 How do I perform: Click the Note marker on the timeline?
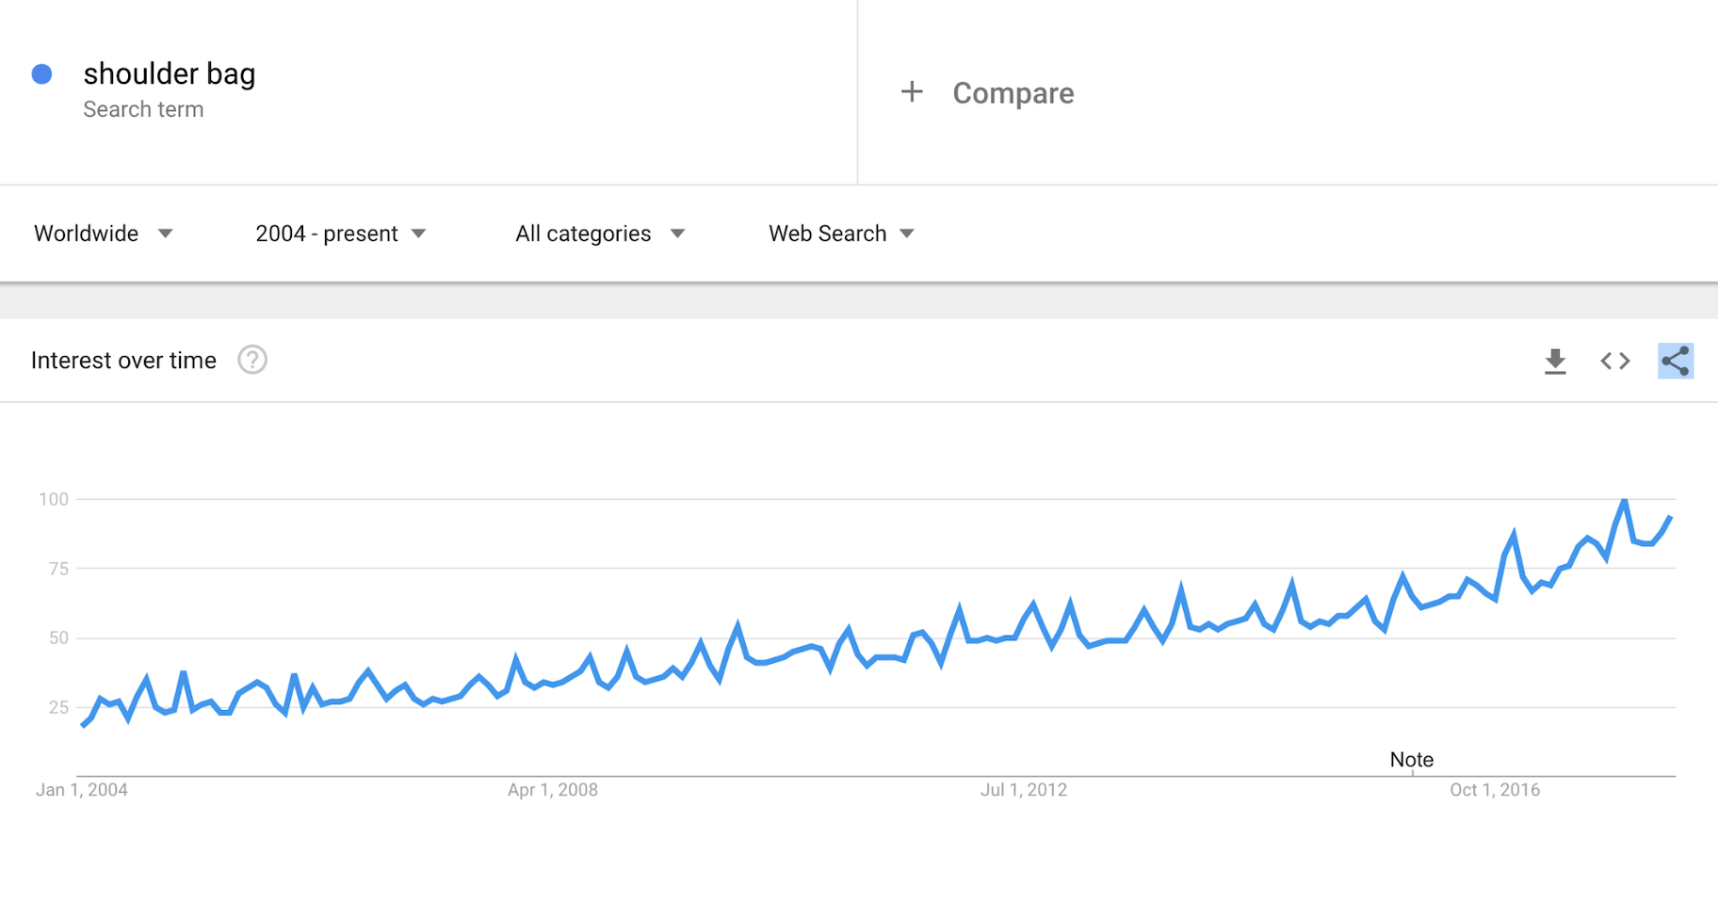(x=1411, y=760)
